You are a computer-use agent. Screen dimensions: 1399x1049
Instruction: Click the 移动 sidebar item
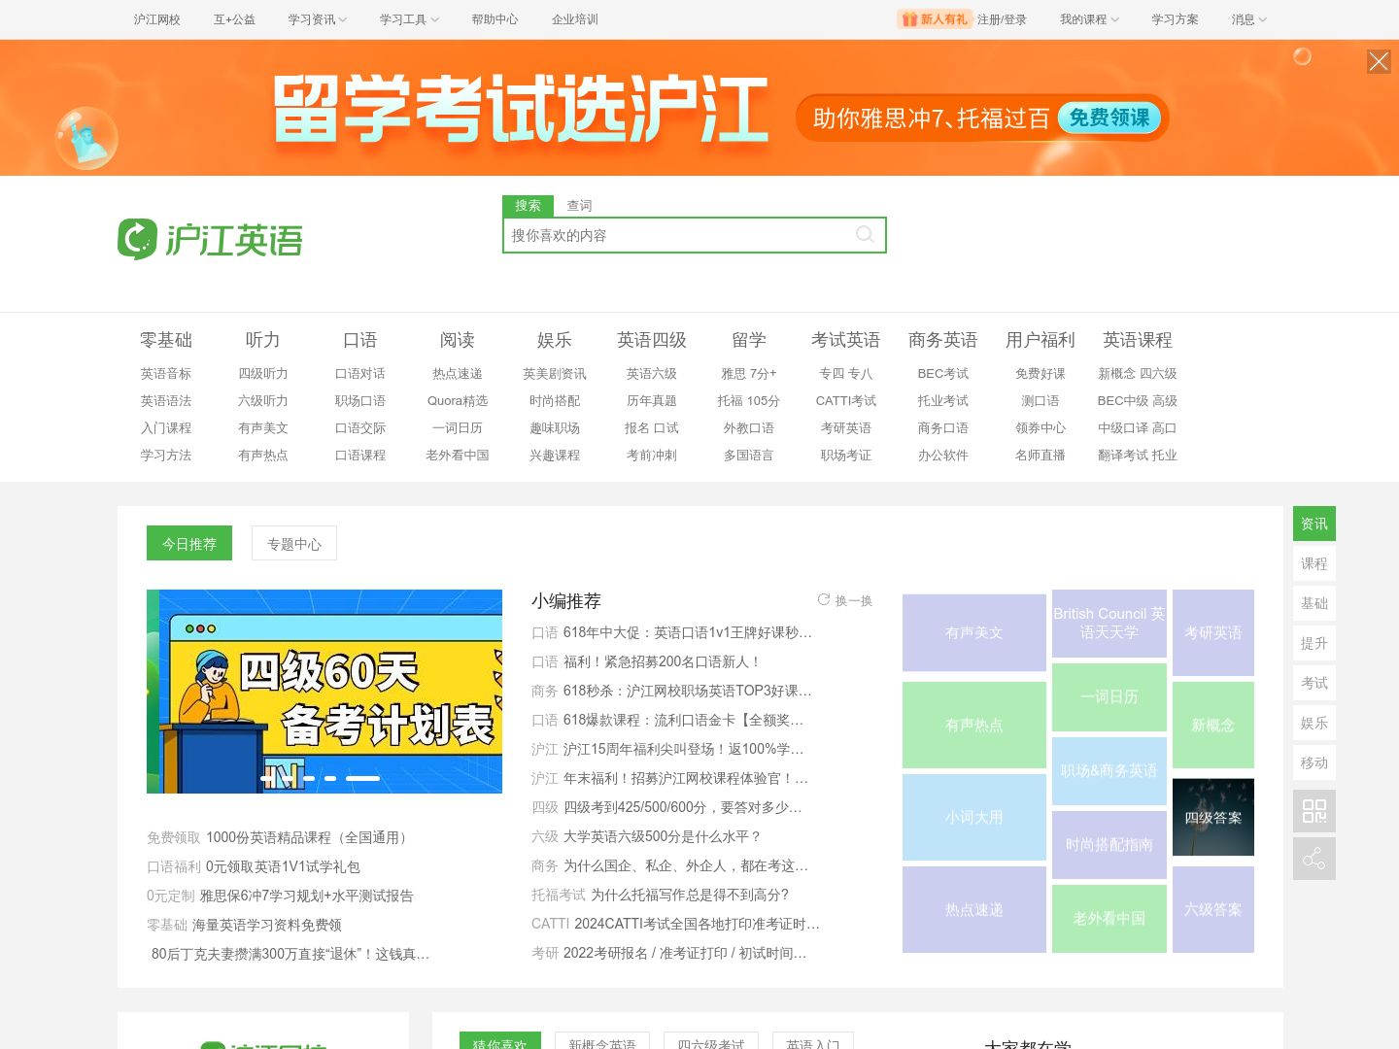tap(1314, 762)
